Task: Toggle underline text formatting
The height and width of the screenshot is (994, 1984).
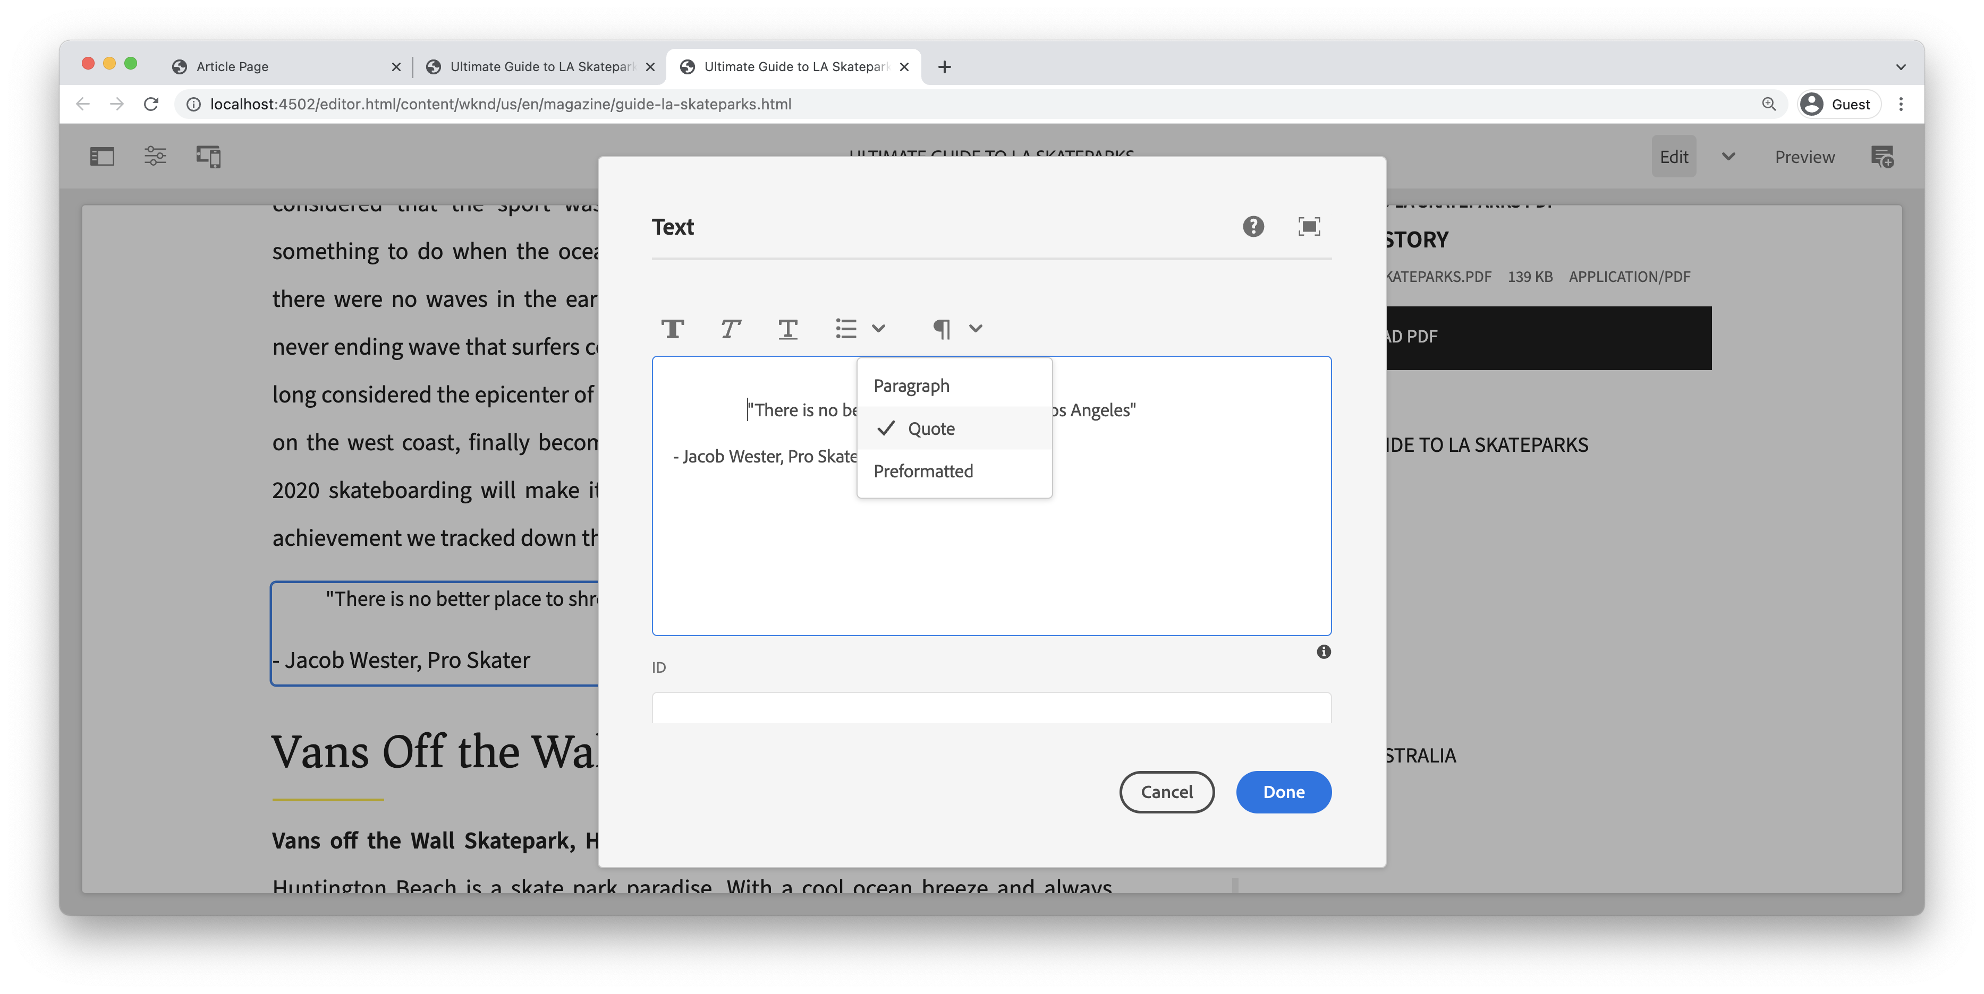Action: pos(787,329)
